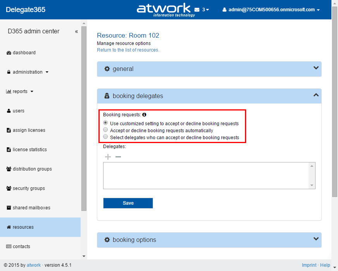
Task: Click the booking delegates person icon
Action: point(107,96)
